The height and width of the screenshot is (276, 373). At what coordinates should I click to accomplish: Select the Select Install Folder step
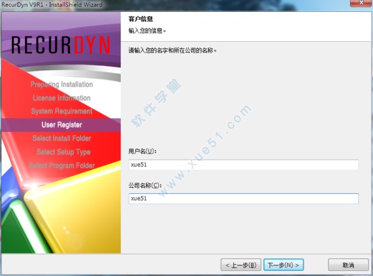point(61,138)
